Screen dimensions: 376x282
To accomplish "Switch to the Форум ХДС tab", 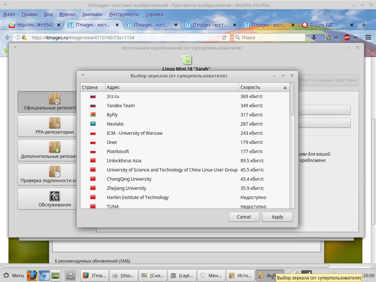I will click(x=327, y=25).
